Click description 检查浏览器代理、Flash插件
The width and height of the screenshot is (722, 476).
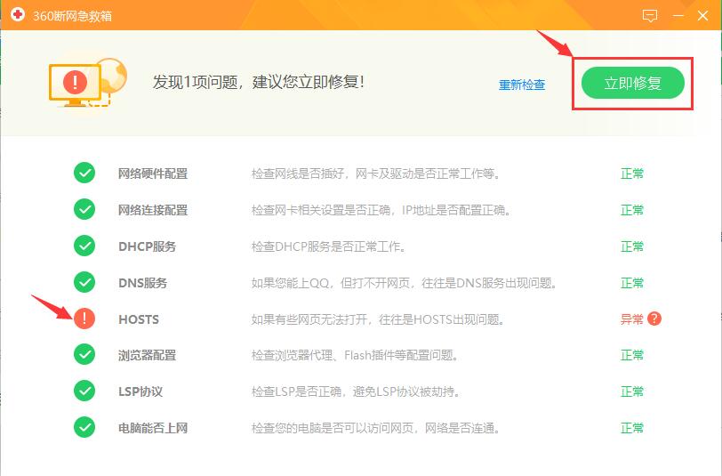tap(355, 355)
